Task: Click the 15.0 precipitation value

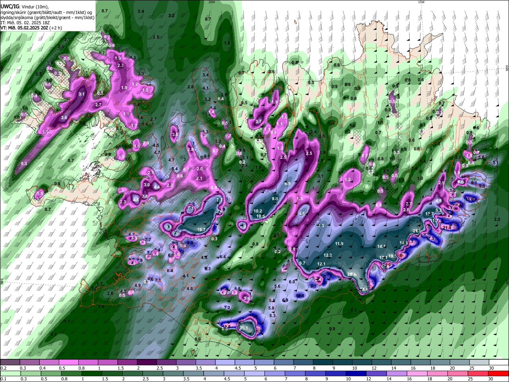Action: point(470,199)
